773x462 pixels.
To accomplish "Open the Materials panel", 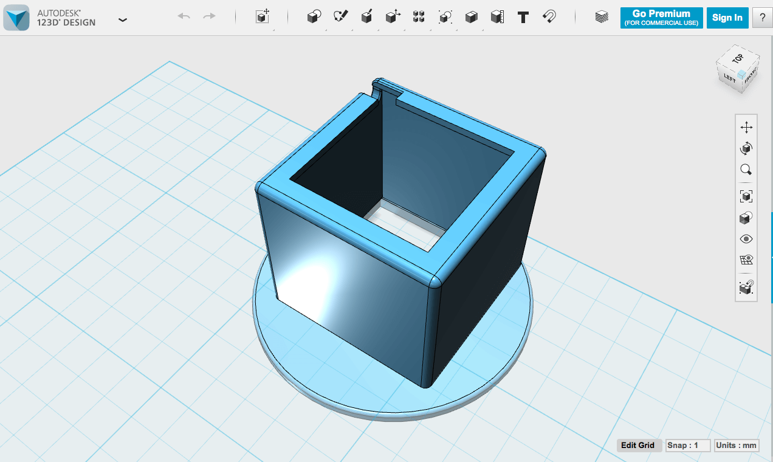I will tap(602, 17).
